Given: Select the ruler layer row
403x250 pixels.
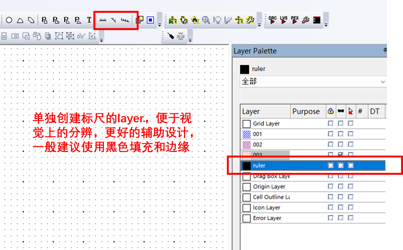Looking at the screenshot, I should pyautogui.click(x=313, y=165).
